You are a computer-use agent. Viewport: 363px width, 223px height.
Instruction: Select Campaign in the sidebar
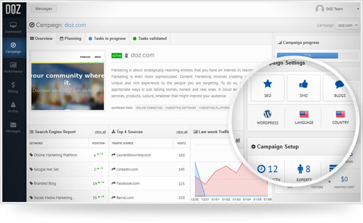pyautogui.click(x=13, y=48)
